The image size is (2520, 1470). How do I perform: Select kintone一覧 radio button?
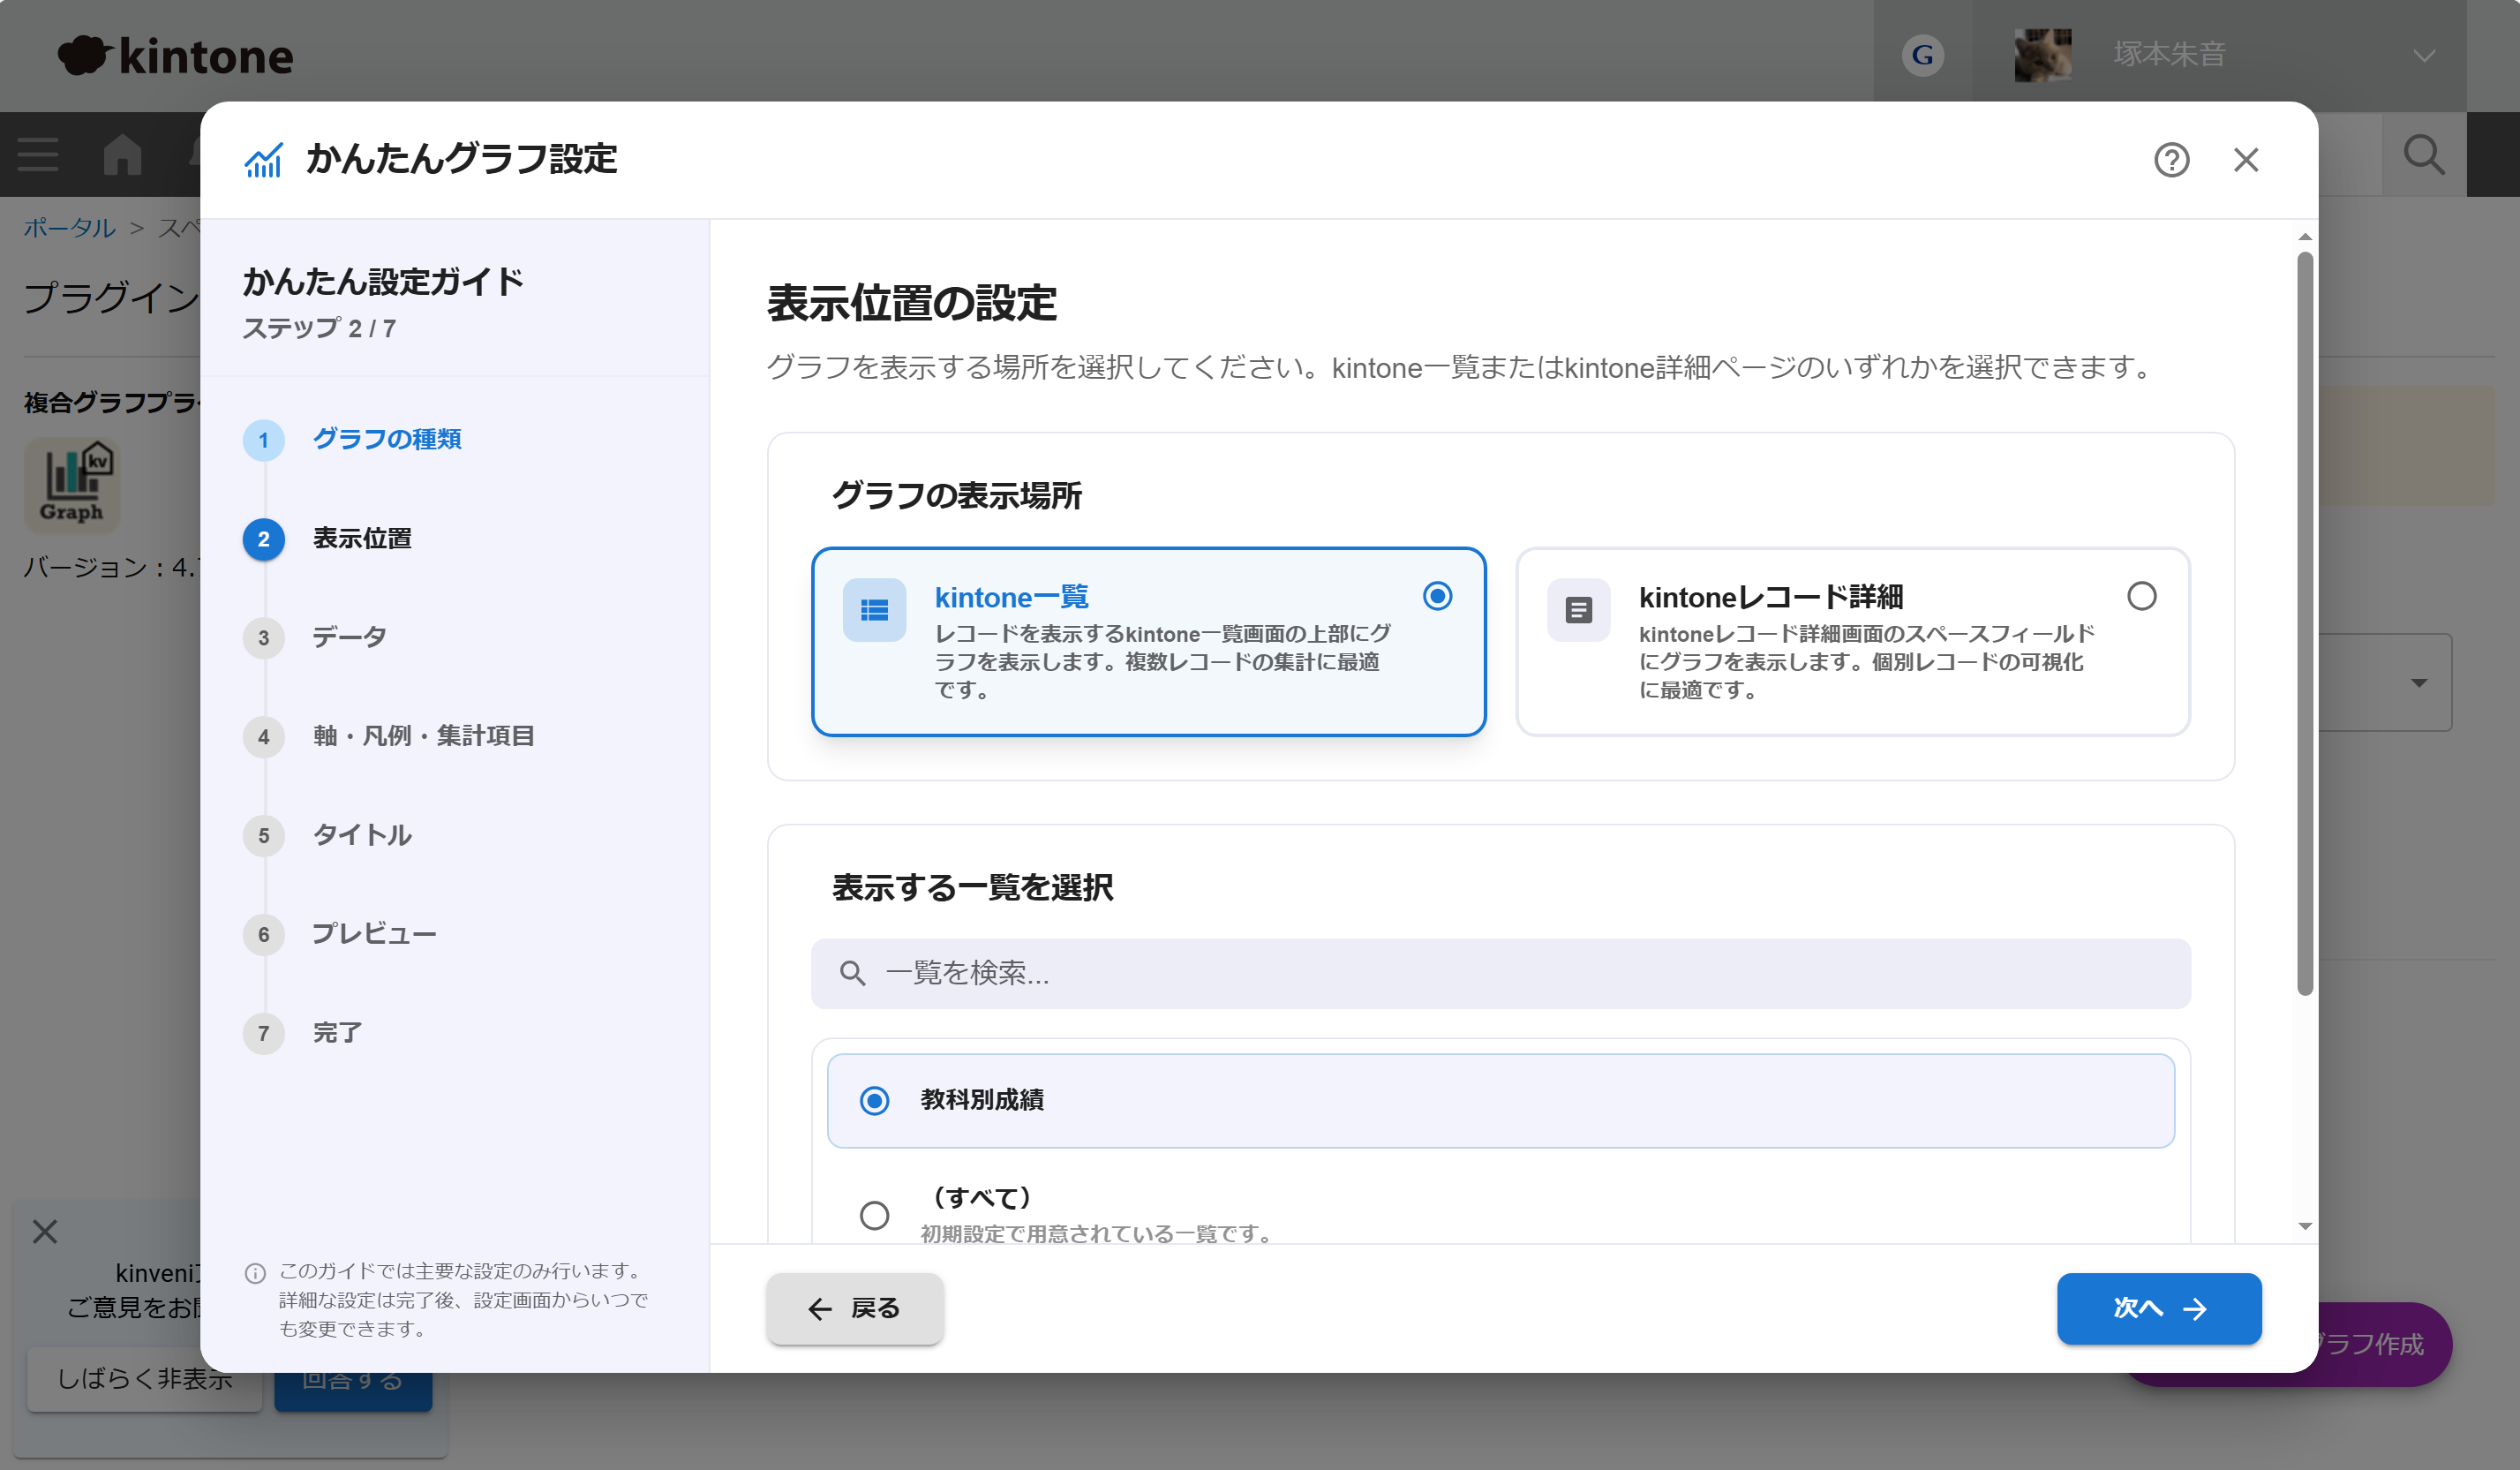1437,597
